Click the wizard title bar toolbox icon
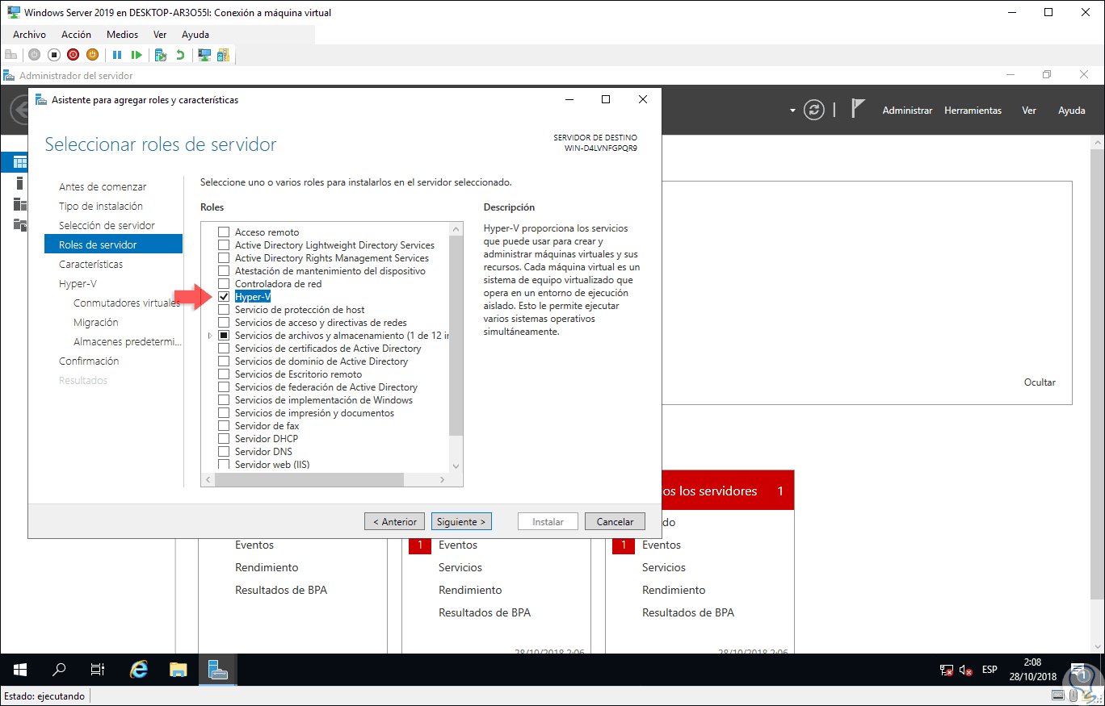 pos(40,100)
